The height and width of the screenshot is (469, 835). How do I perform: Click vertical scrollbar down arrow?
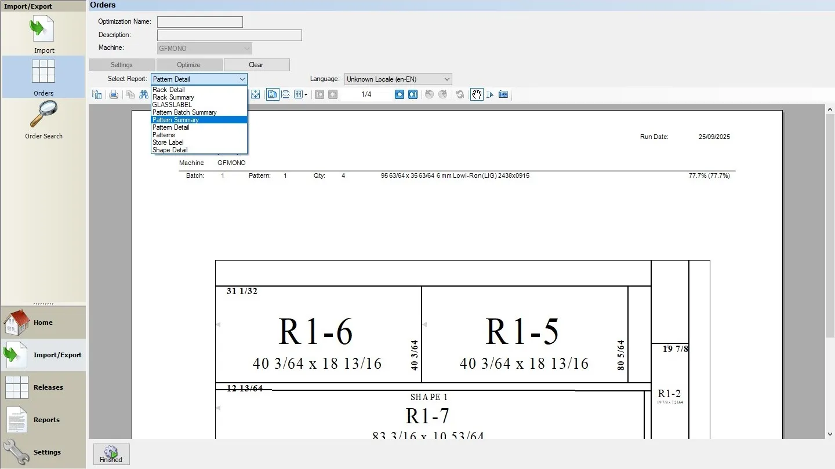click(x=830, y=434)
